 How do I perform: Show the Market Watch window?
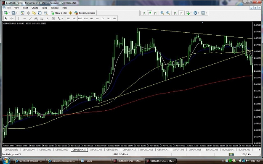point(22,13)
